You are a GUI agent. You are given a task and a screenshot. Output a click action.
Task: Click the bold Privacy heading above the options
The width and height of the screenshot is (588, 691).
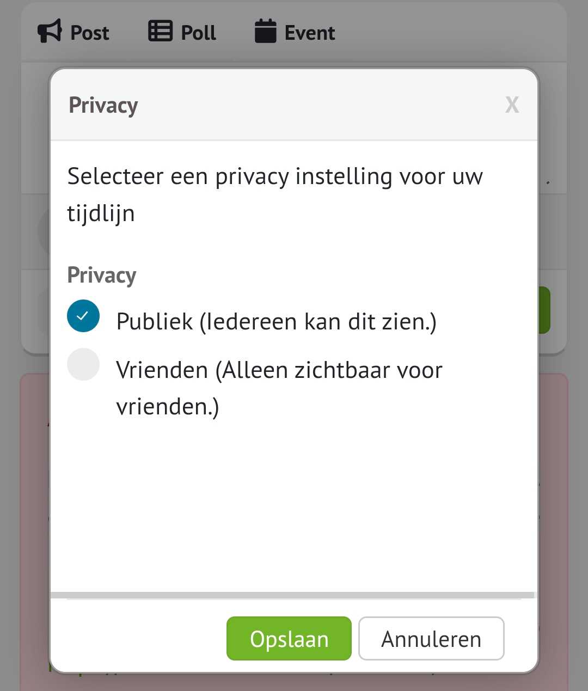101,275
